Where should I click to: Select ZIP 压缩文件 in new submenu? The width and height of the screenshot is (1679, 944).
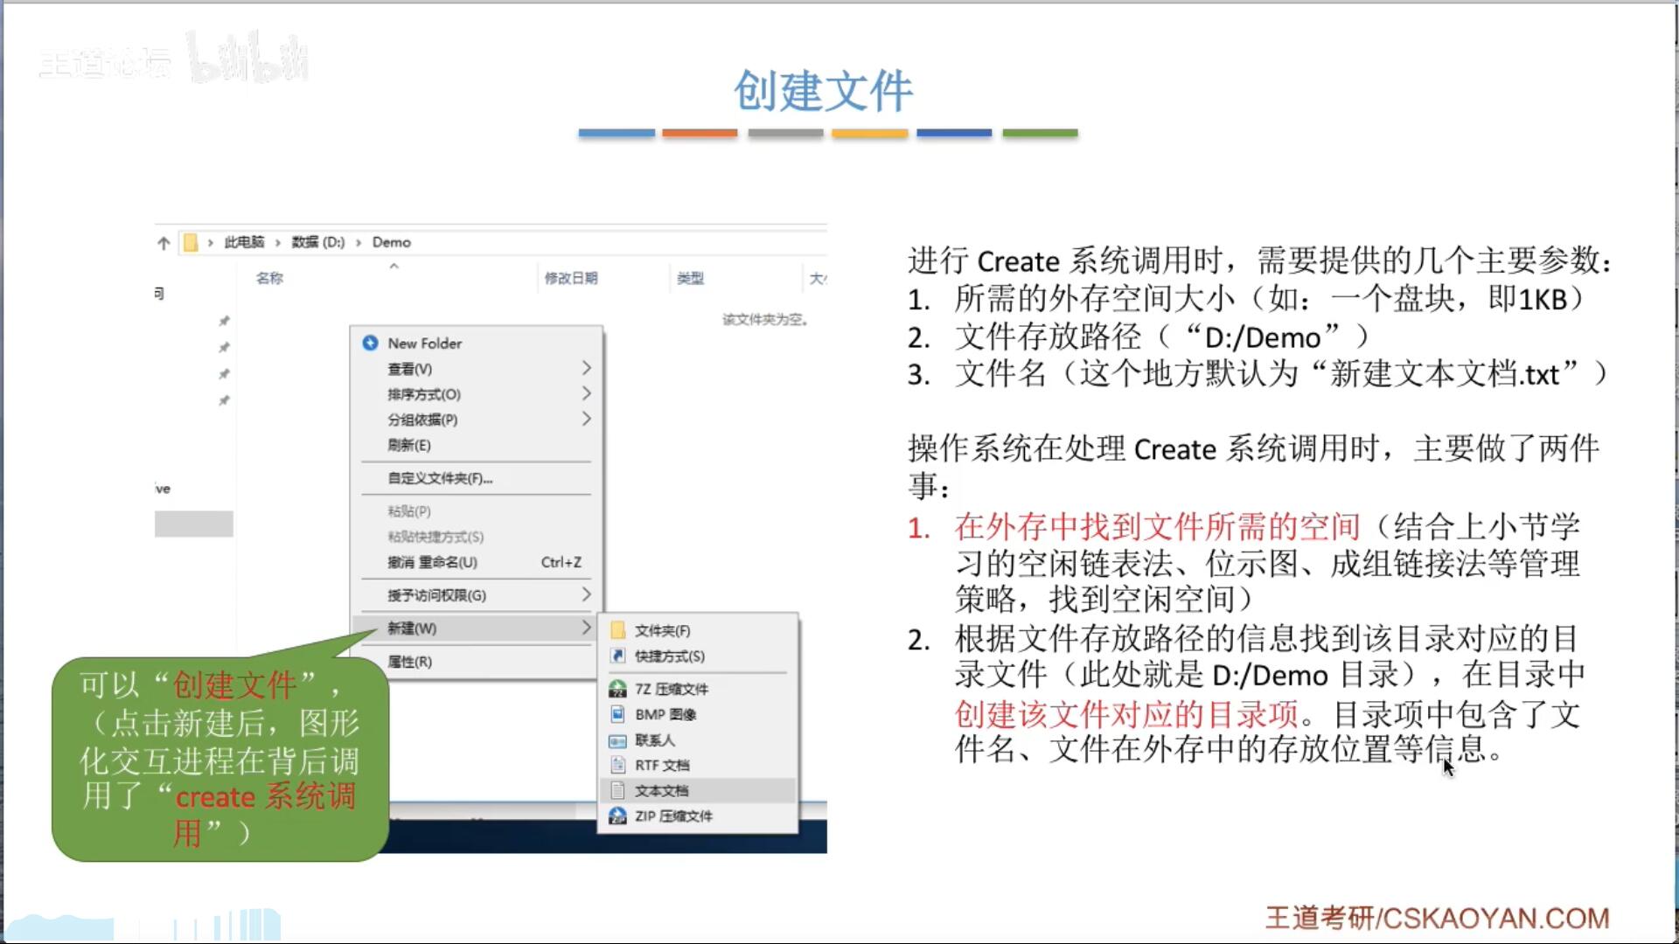pyautogui.click(x=698, y=816)
